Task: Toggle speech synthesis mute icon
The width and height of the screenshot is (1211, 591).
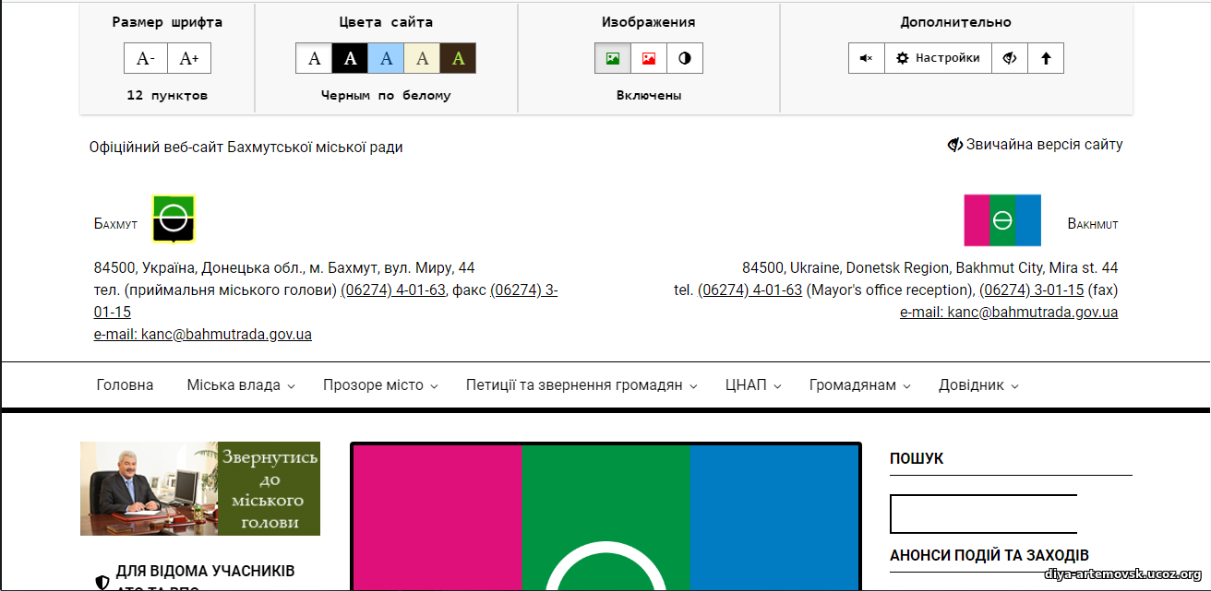Action: tap(867, 58)
